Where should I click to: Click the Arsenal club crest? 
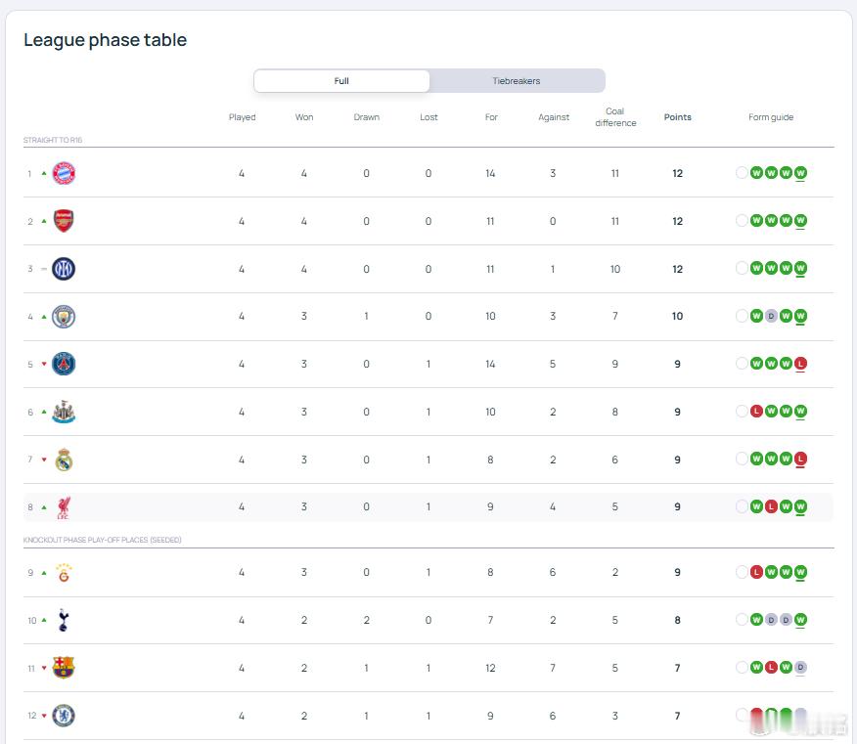(x=64, y=221)
